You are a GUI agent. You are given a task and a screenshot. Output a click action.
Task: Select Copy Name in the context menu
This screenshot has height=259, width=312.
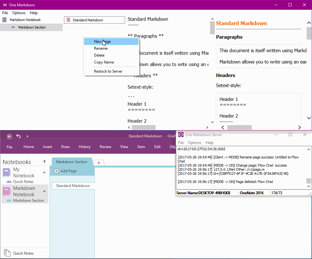[x=104, y=62]
